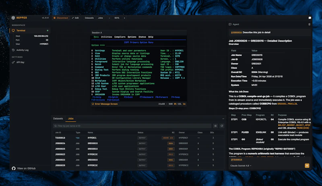Image resolution: width=322 pixels, height=186 pixels.
Task: Click F3=Exit function key label
Action: (x=128, y=97)
